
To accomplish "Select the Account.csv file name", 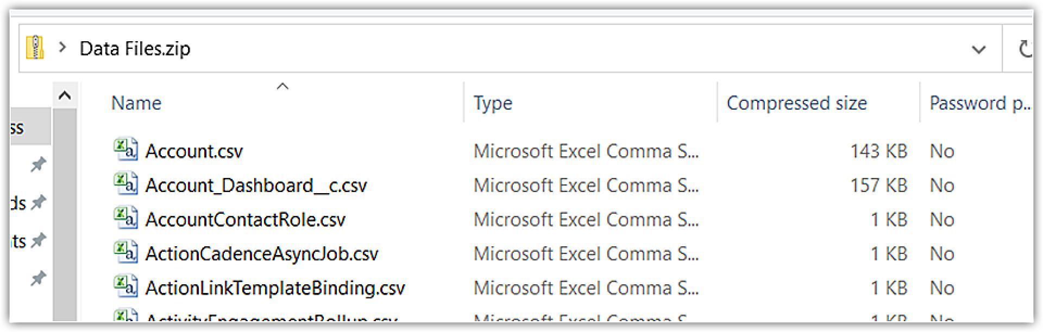I will click(x=194, y=151).
